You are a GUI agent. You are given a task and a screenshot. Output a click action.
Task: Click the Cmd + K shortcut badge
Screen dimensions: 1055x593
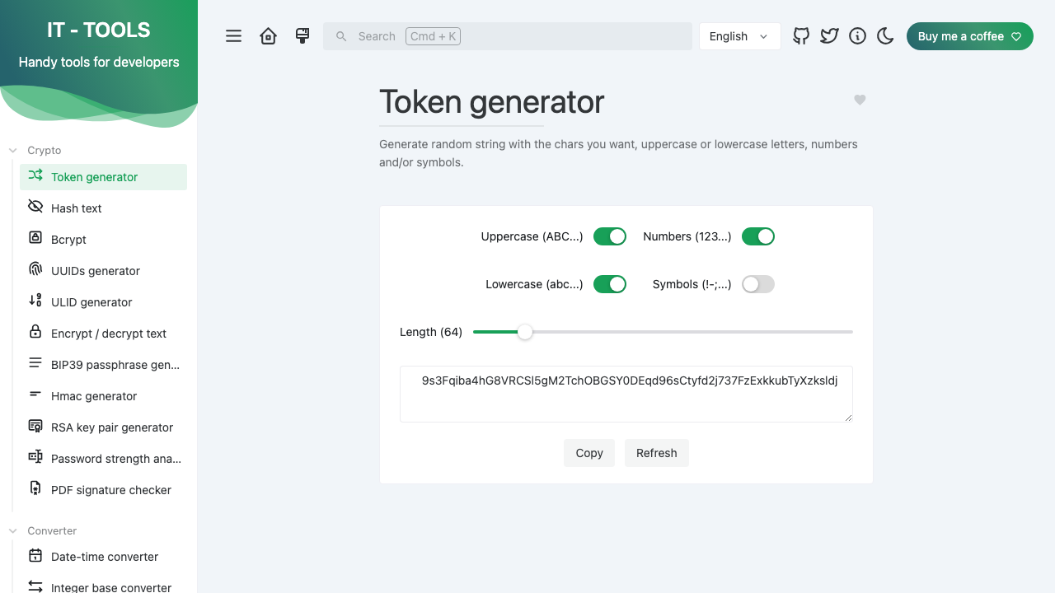[433, 36]
